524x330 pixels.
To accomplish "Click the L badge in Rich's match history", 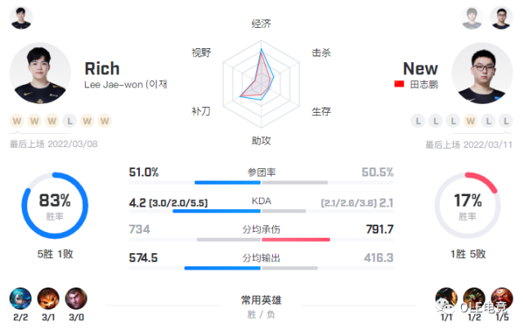I will tap(69, 121).
